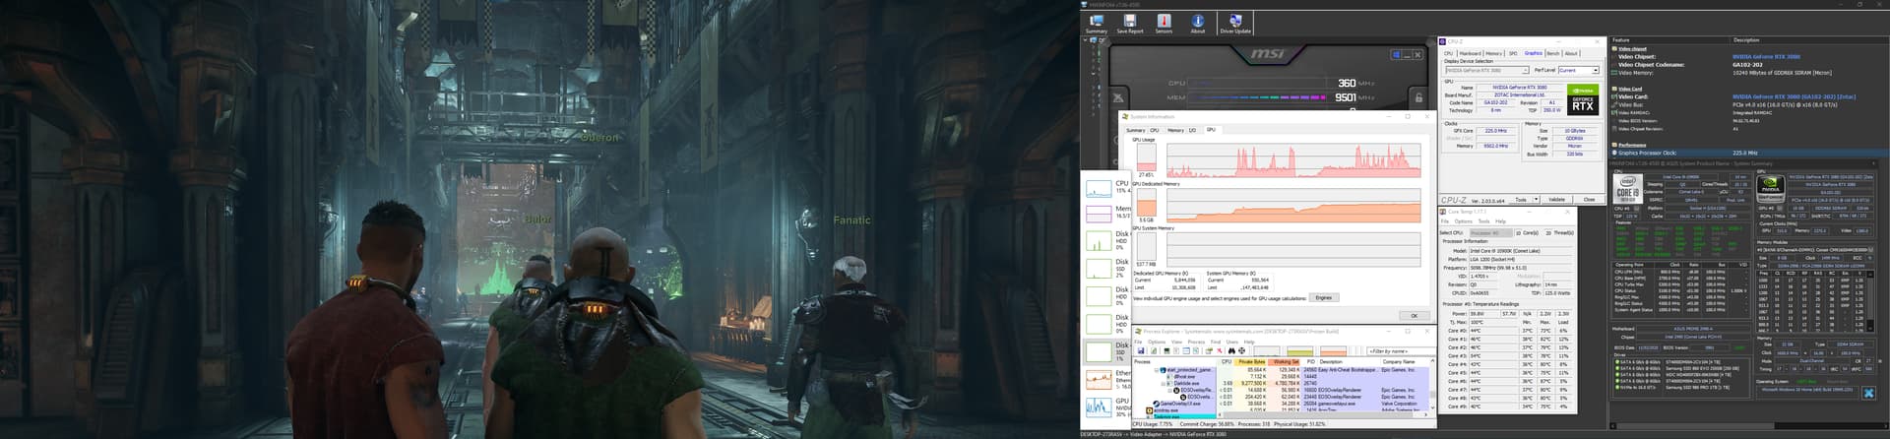
Task: Switch to CPU tab in System Information
Action: 1154,130
